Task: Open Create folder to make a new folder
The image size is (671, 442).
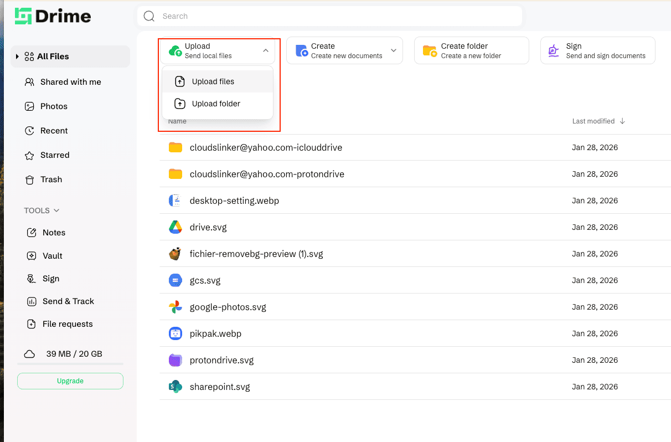Action: (x=471, y=50)
